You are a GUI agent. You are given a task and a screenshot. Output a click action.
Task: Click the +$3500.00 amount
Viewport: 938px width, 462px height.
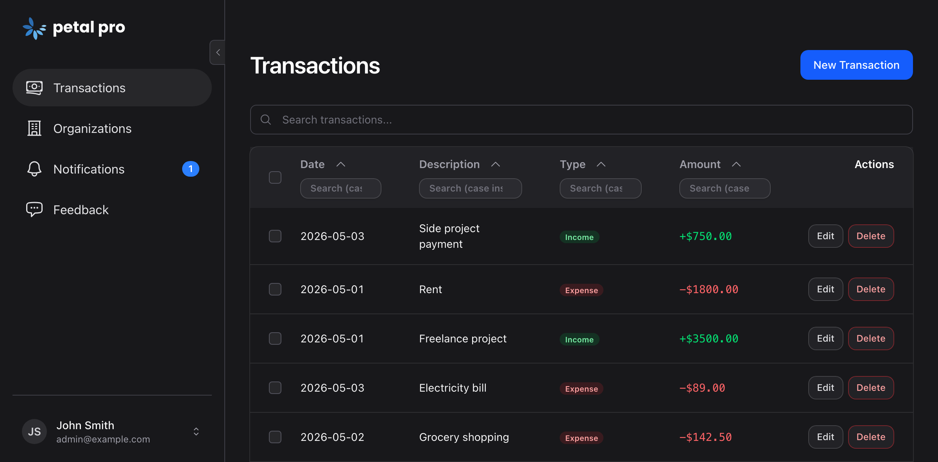(x=709, y=338)
